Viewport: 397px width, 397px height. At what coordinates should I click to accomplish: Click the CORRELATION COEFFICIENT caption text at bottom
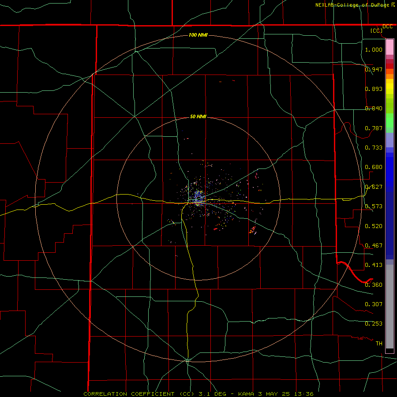coord(198,394)
